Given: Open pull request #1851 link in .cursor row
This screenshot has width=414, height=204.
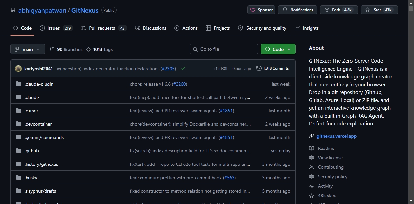Looking at the screenshot, I should point(226,111).
